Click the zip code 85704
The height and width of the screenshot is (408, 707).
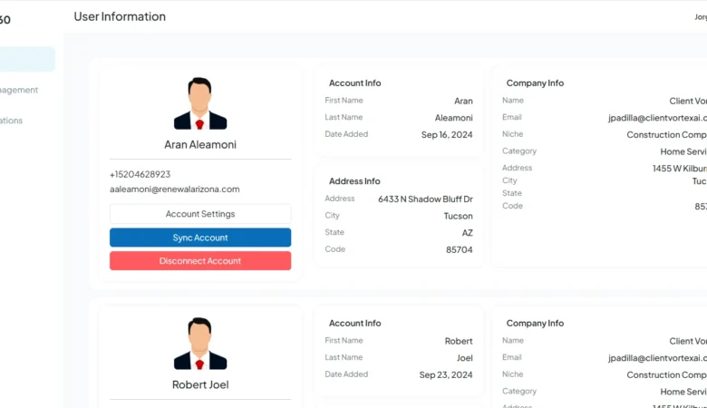(460, 249)
